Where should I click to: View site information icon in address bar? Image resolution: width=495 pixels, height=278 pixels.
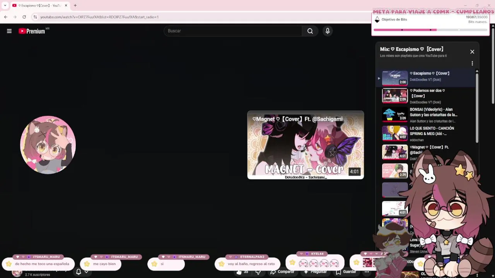[x=35, y=17]
